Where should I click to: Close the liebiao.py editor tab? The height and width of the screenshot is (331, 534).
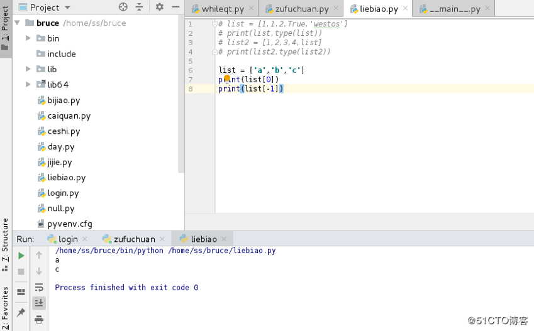[x=405, y=8]
